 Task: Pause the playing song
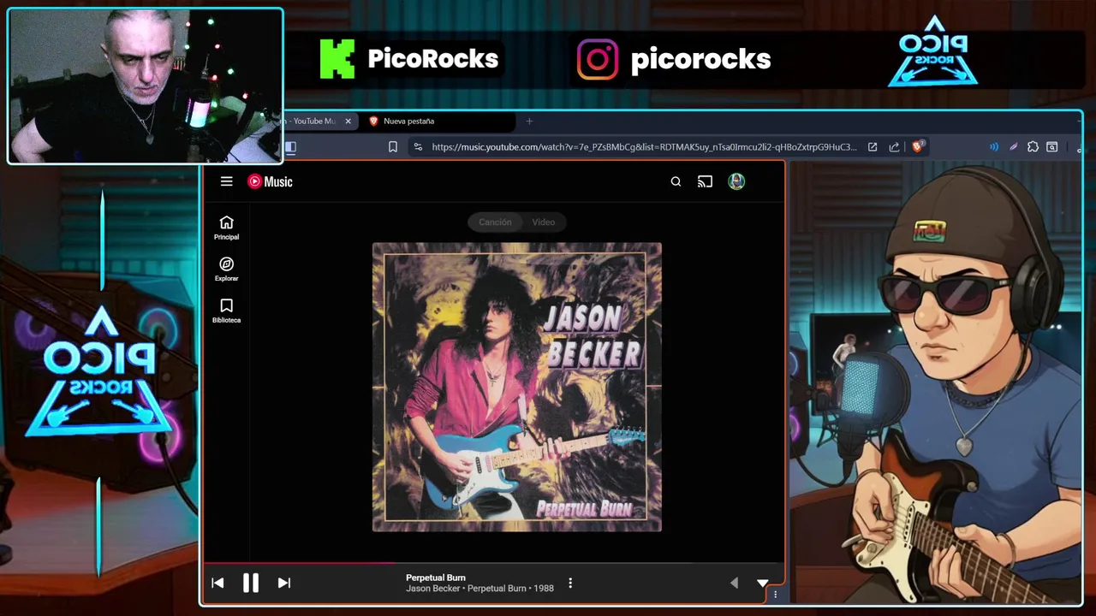click(250, 583)
